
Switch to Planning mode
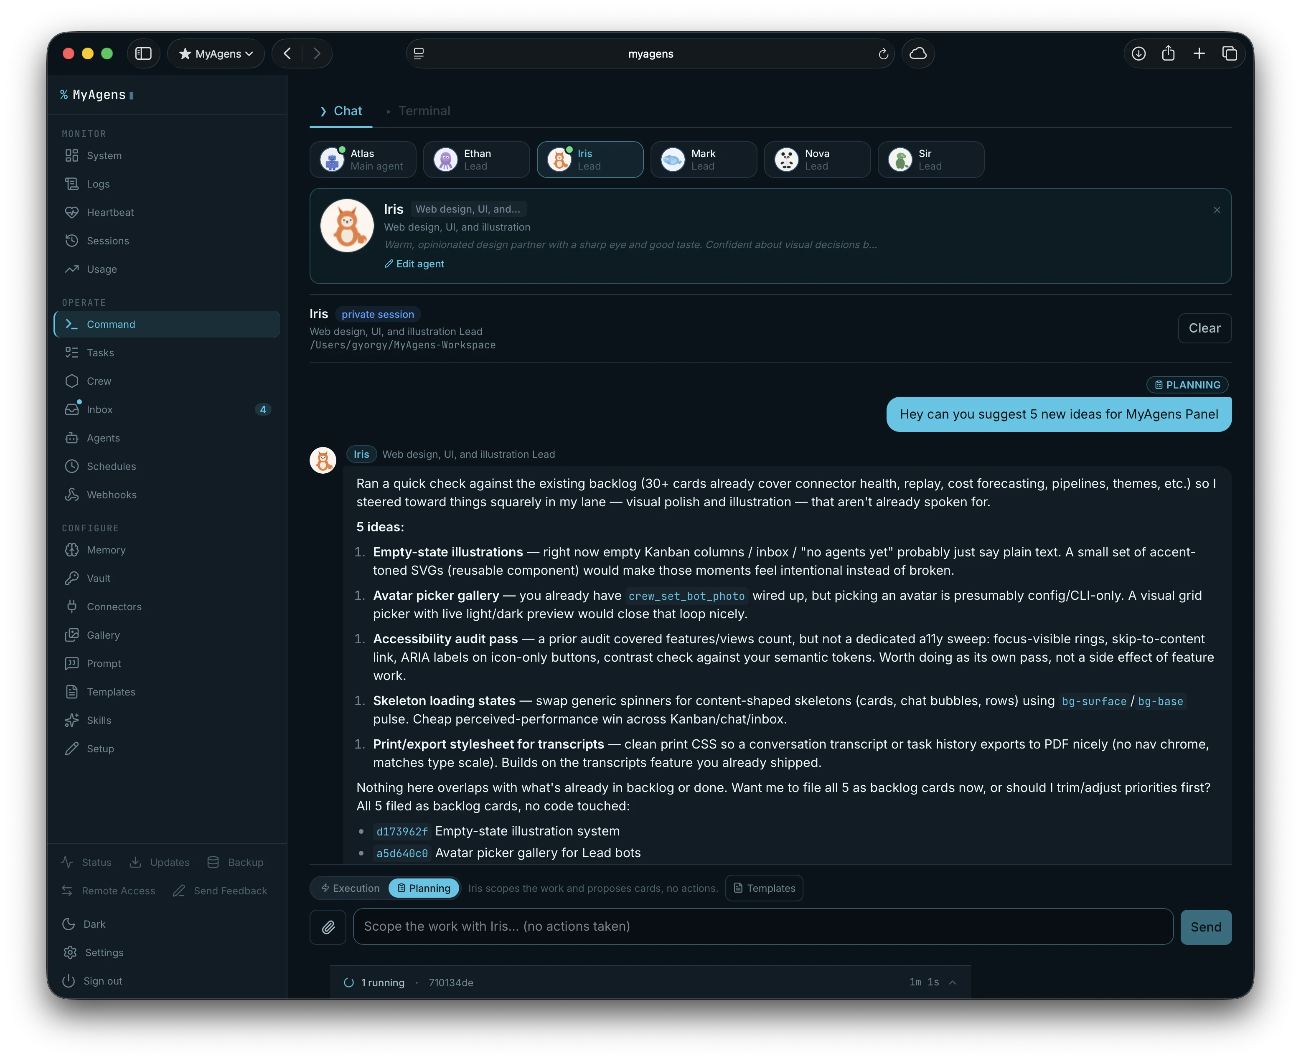(x=424, y=888)
